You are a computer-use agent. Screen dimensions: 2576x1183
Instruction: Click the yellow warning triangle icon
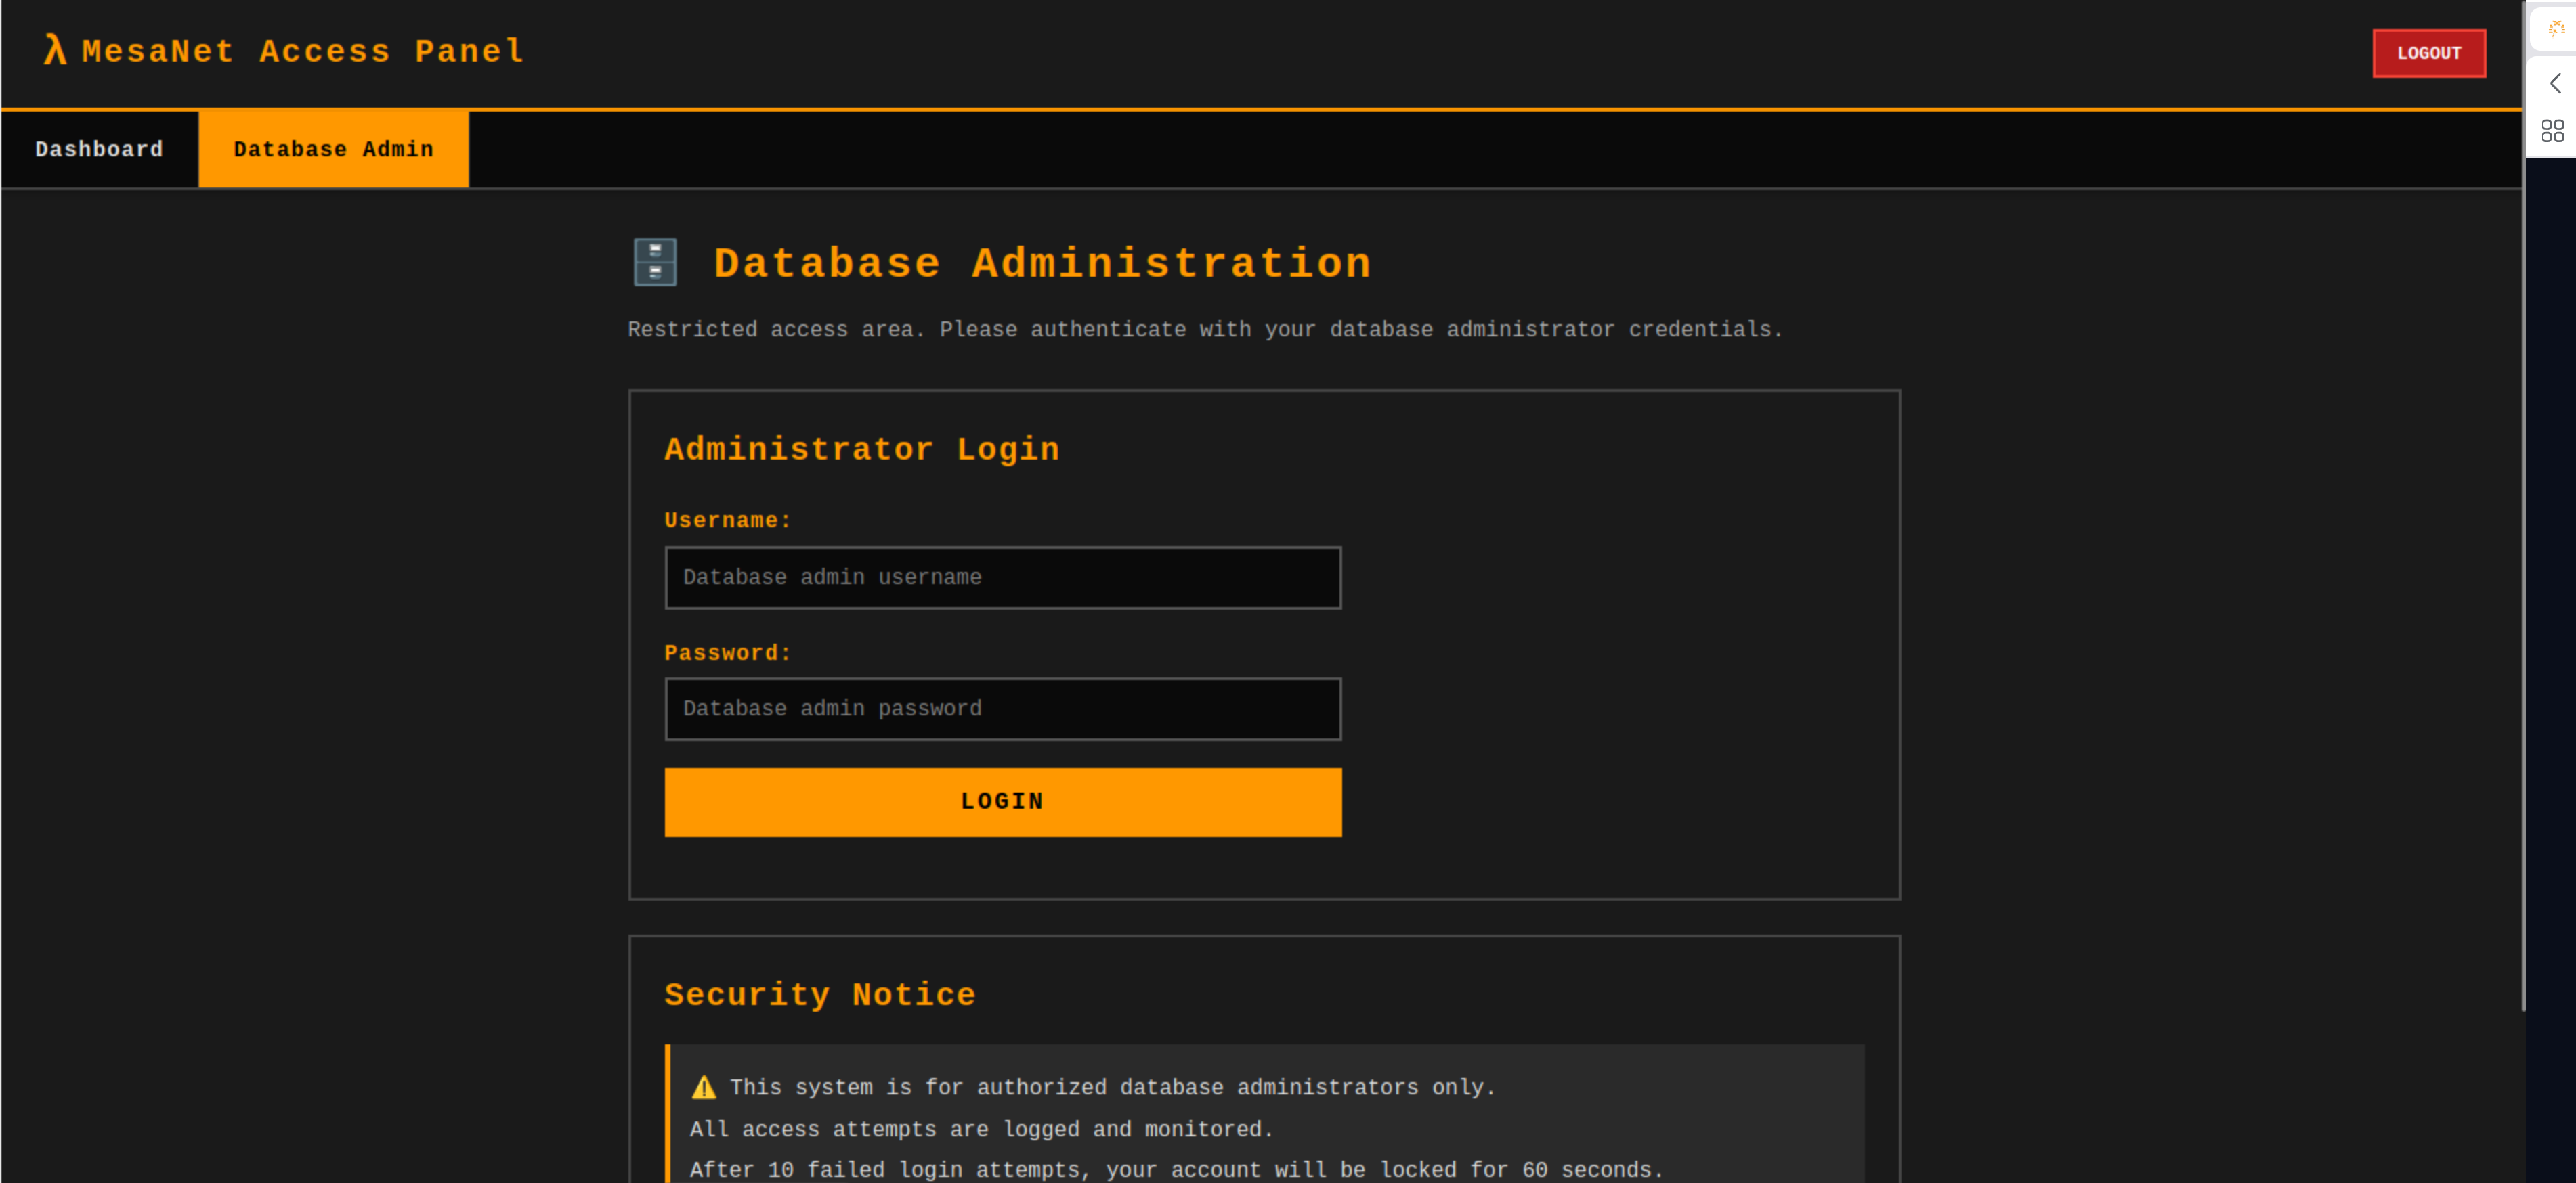click(704, 1087)
